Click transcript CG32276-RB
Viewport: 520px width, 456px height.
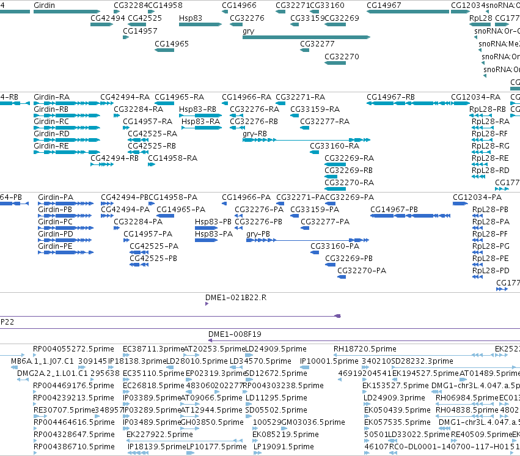[x=238, y=128]
